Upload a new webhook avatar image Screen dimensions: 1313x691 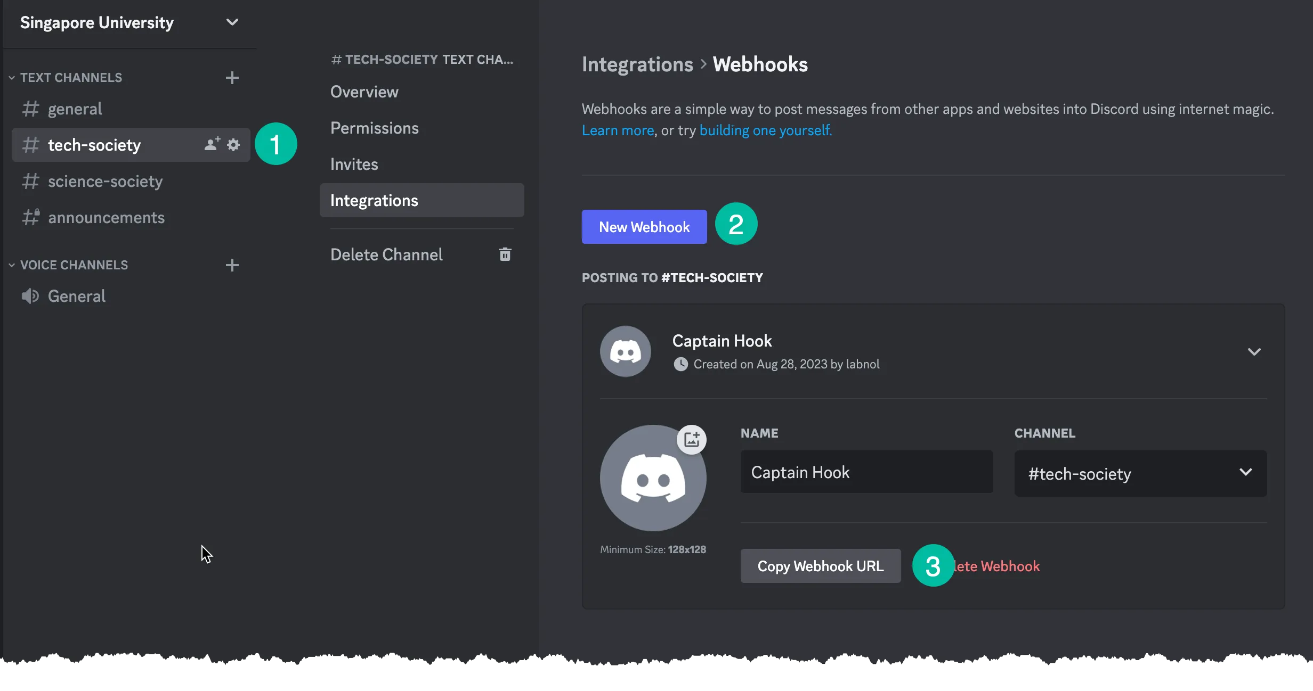coord(691,439)
